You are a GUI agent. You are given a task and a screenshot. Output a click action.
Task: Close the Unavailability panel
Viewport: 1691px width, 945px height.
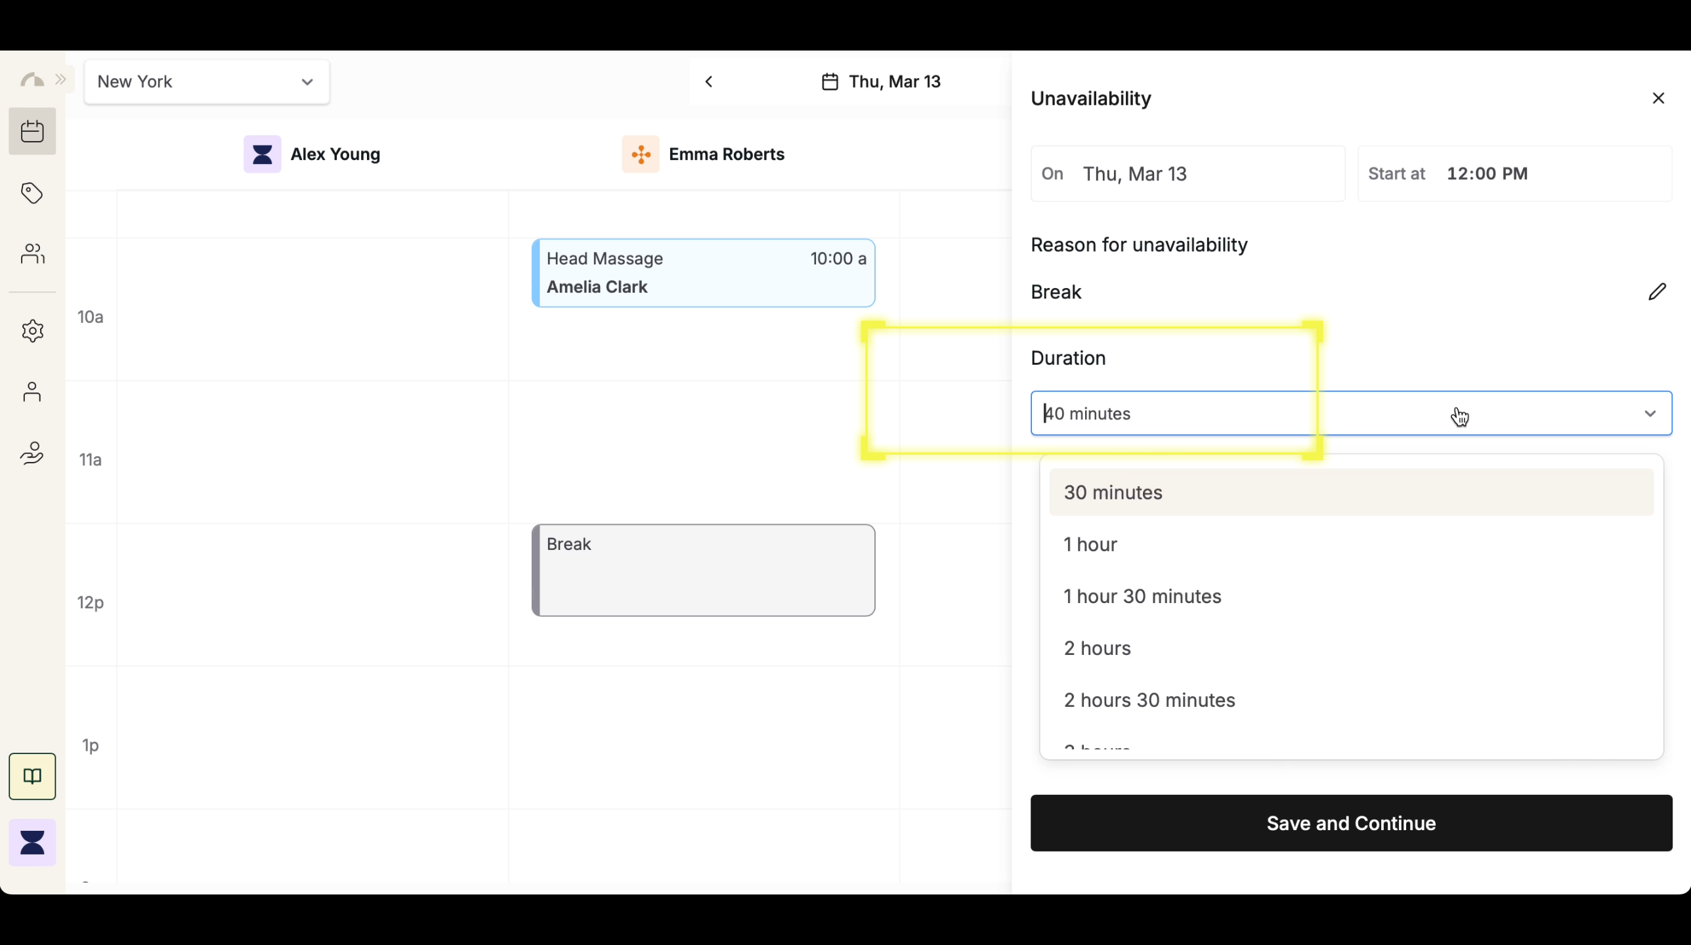[1658, 98]
